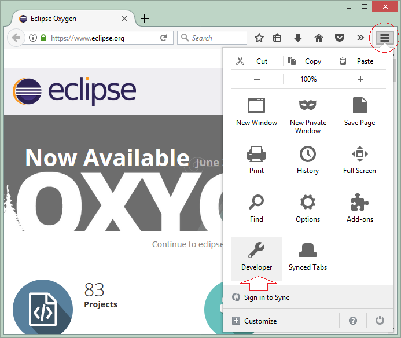401x338 pixels.
Task: Open a new tab with plus
Action: click(x=145, y=19)
